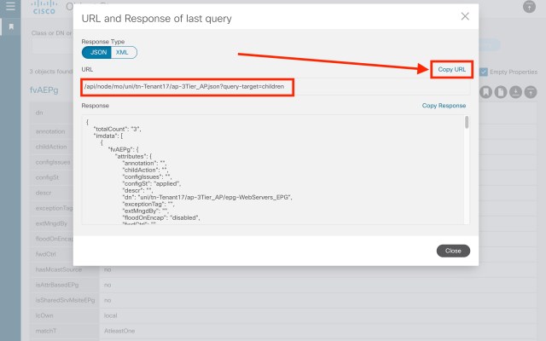The width and height of the screenshot is (546, 341).
Task: Click the URL field with the API path
Action: pos(186,87)
